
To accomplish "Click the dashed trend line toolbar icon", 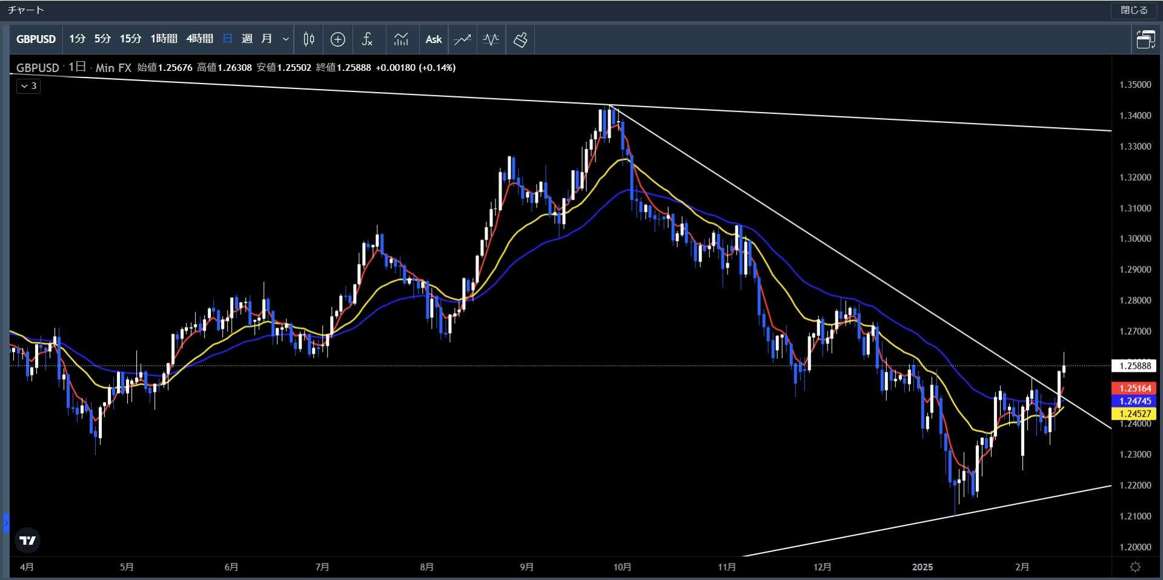I will 463,39.
